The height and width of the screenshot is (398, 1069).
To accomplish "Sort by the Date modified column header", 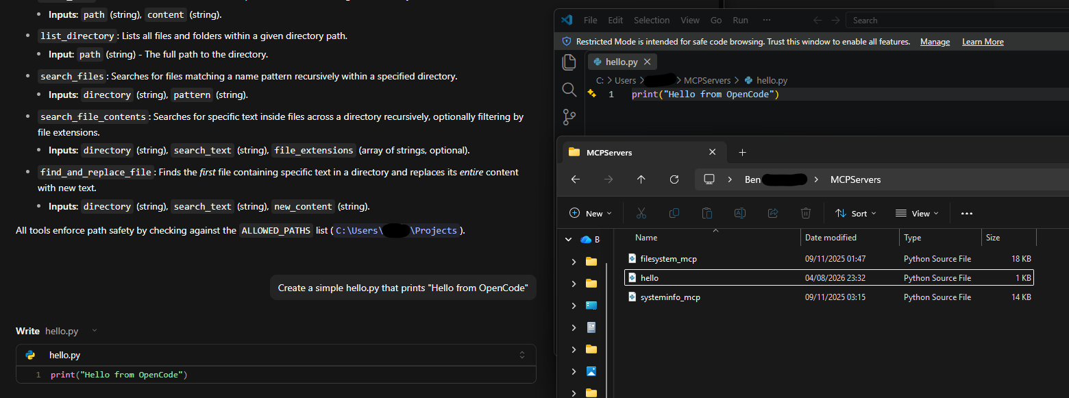I will point(850,238).
